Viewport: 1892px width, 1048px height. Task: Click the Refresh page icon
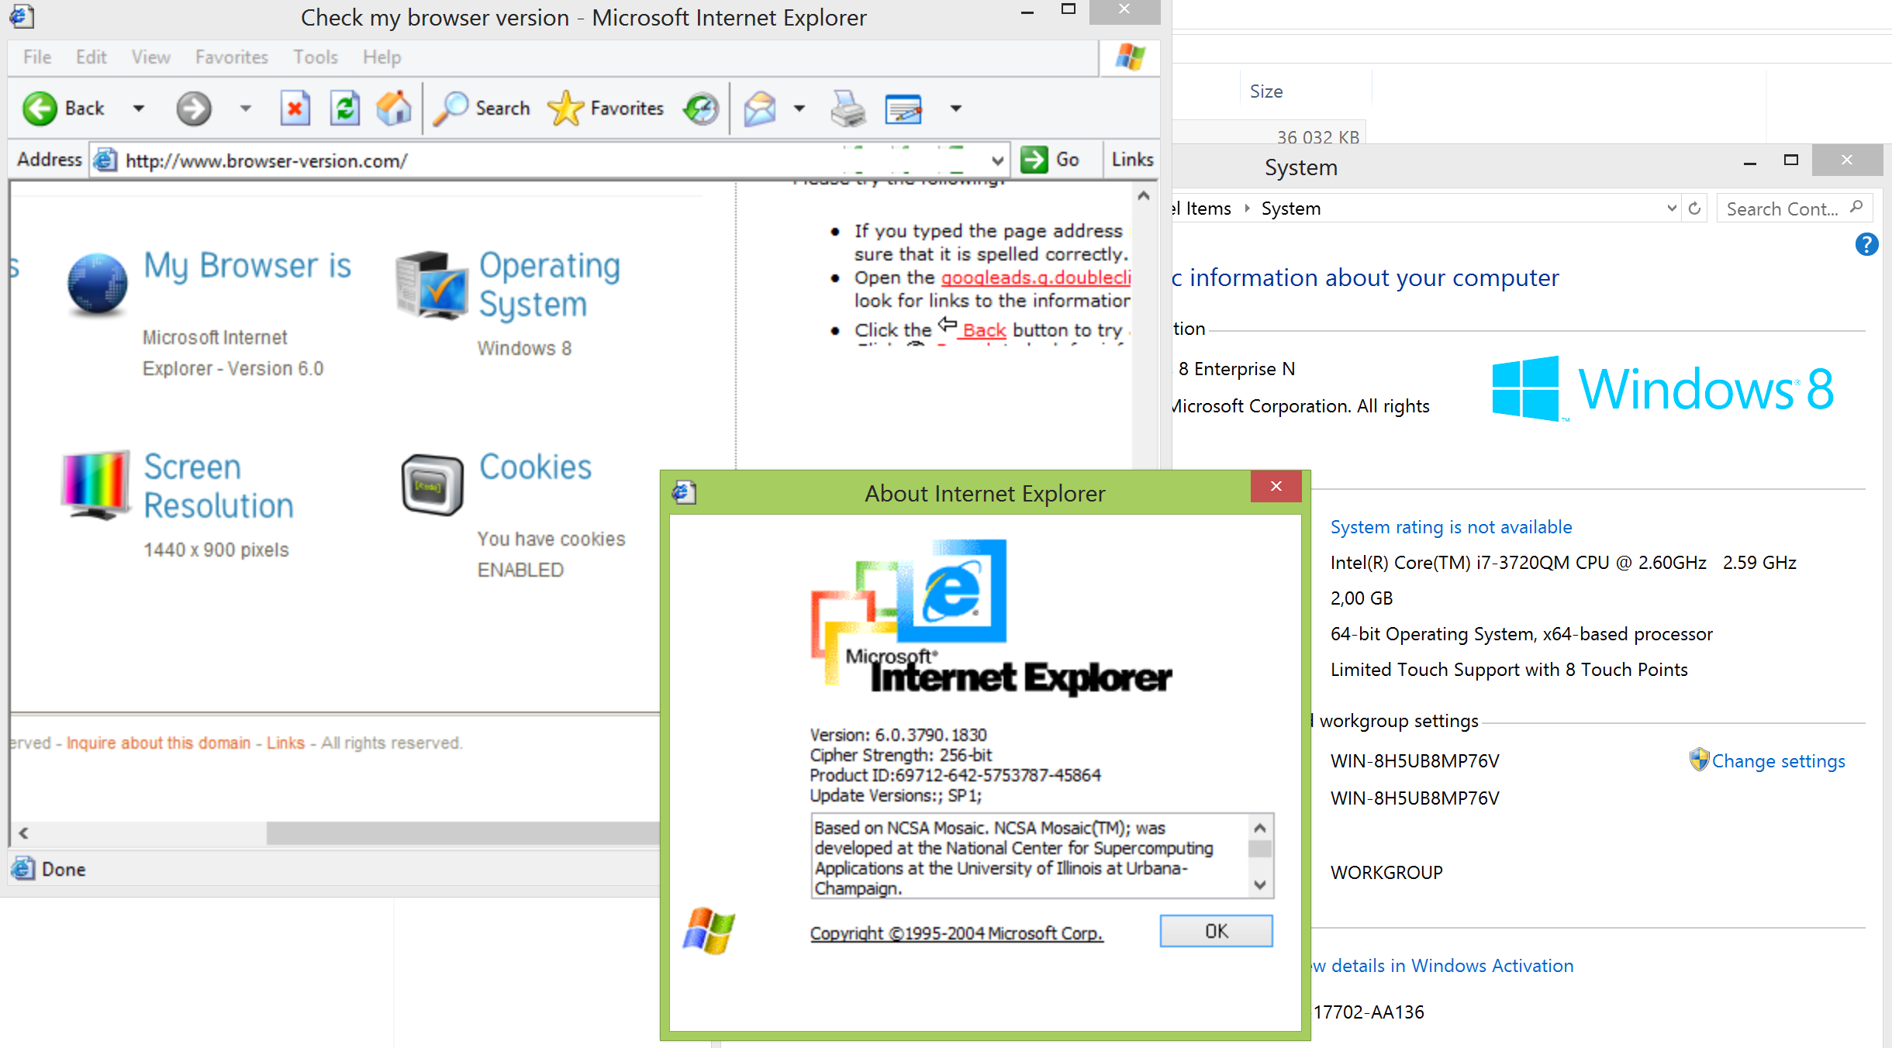tap(344, 109)
